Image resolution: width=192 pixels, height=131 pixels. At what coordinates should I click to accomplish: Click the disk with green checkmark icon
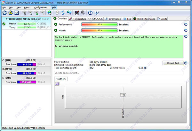point(36,13)
